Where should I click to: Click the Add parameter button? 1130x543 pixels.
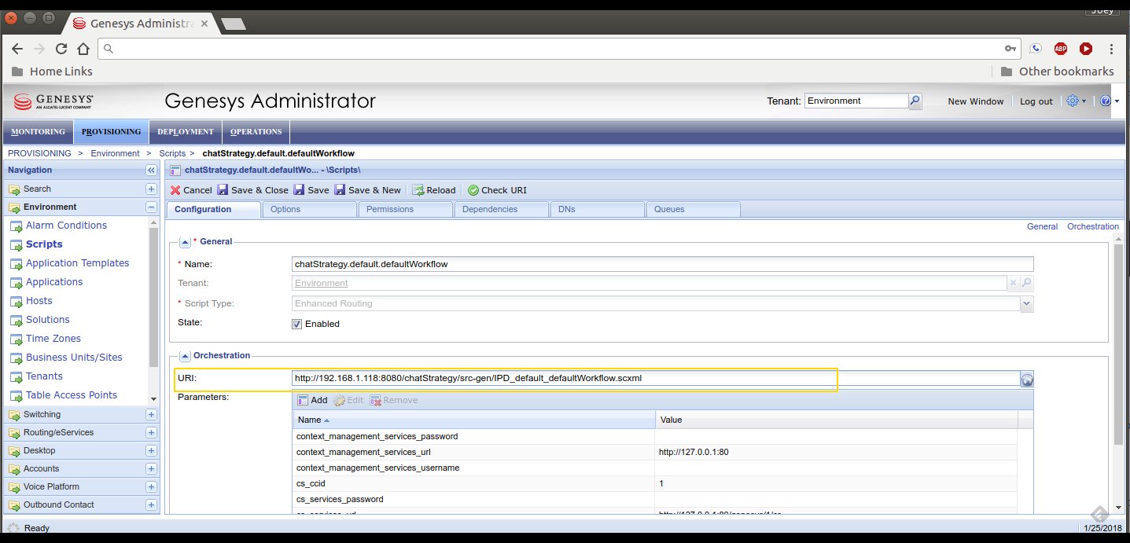[x=312, y=400]
